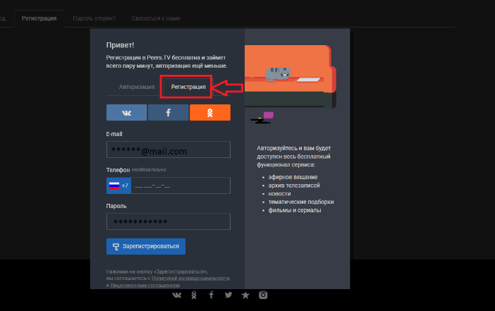Open the Facebook footer icon
The image size is (495, 311).
click(x=212, y=295)
